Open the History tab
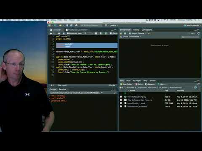Viewport: 202px width, 151px height. pyautogui.click(x=136, y=30)
